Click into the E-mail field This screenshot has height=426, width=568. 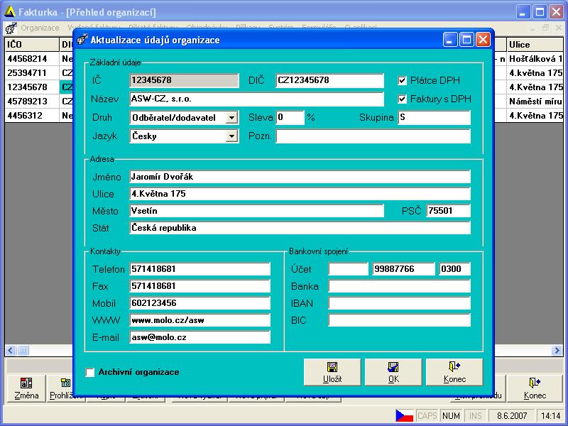coord(200,337)
